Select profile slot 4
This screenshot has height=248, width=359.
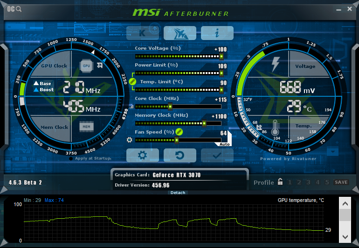(318, 182)
